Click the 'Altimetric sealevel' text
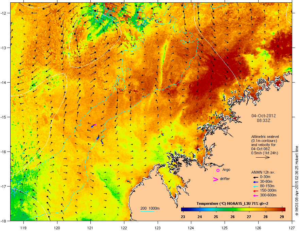The image size is (299, 231). click(x=265, y=137)
